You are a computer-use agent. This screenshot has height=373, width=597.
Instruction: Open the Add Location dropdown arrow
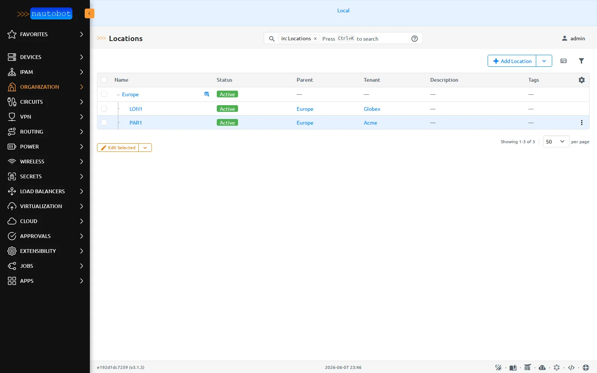click(544, 61)
